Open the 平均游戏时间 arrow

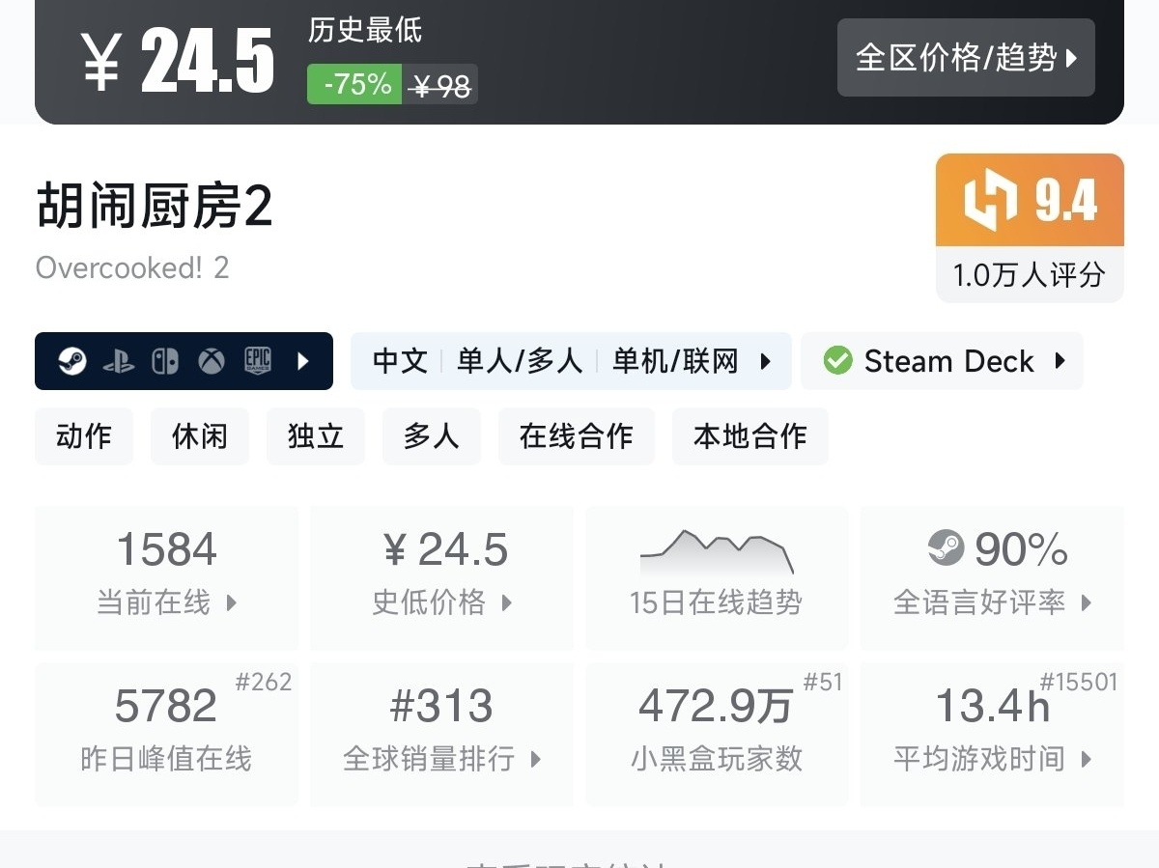[1086, 760]
